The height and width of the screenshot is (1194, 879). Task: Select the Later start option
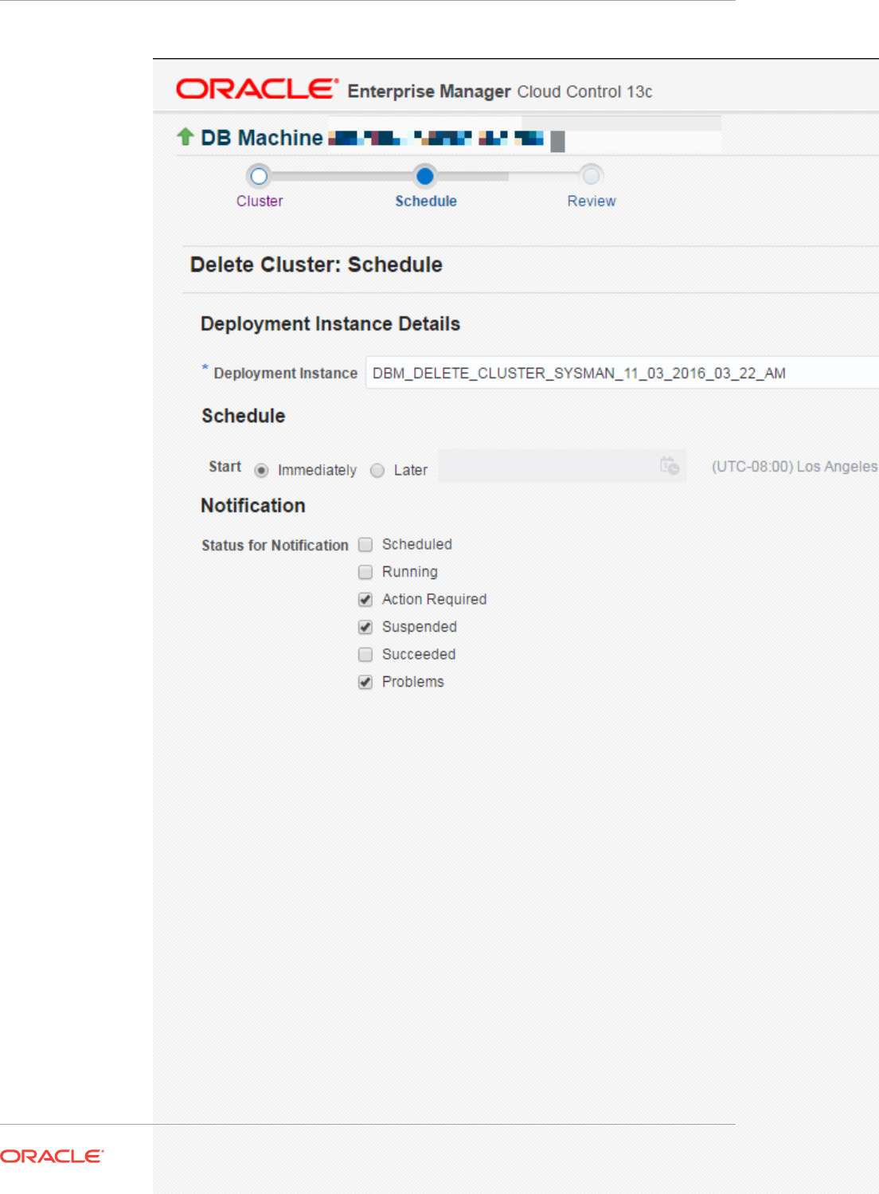point(377,471)
